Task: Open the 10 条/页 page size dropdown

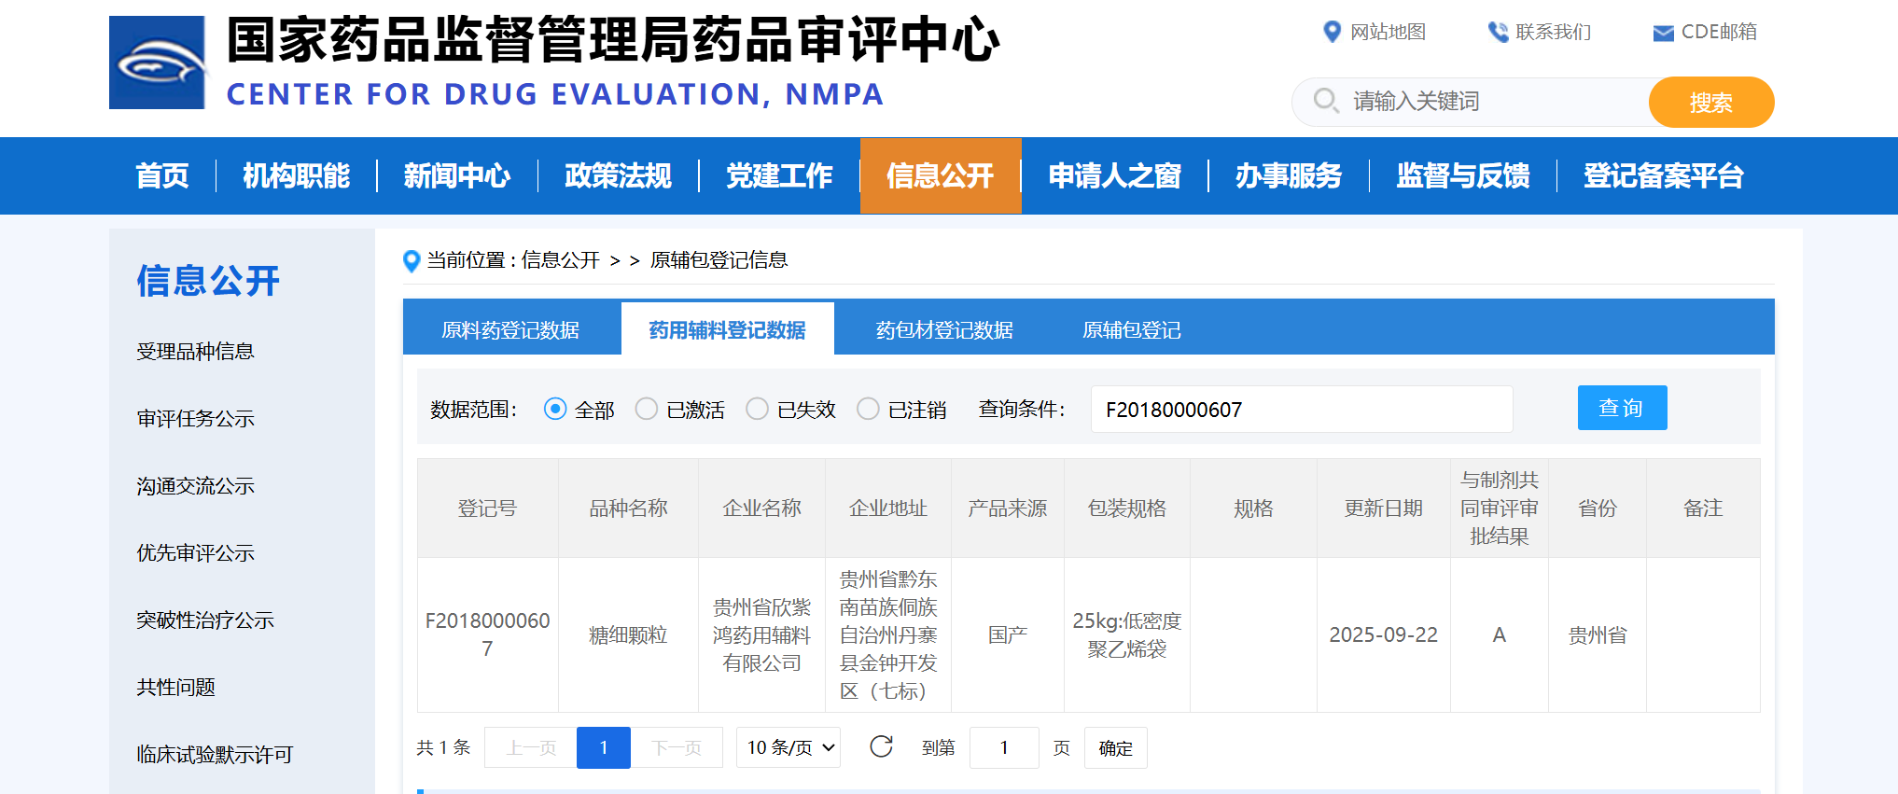Action: point(789,747)
